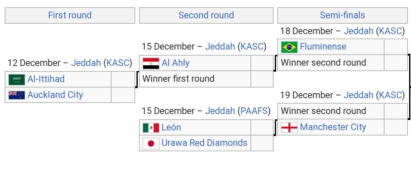Follow the Al Ahly team link
This screenshot has height=186, width=411.
tap(176, 63)
